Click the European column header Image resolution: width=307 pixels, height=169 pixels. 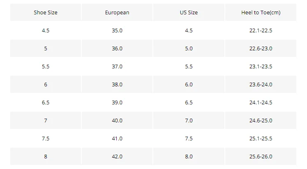click(x=117, y=12)
